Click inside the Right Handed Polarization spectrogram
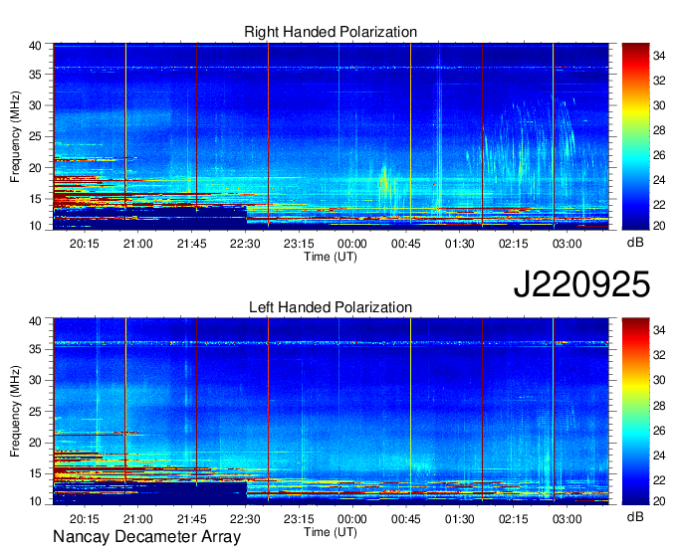The width and height of the screenshot is (677, 549). click(x=331, y=136)
